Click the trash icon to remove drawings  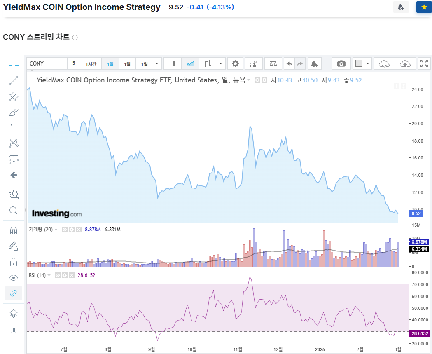[14, 329]
